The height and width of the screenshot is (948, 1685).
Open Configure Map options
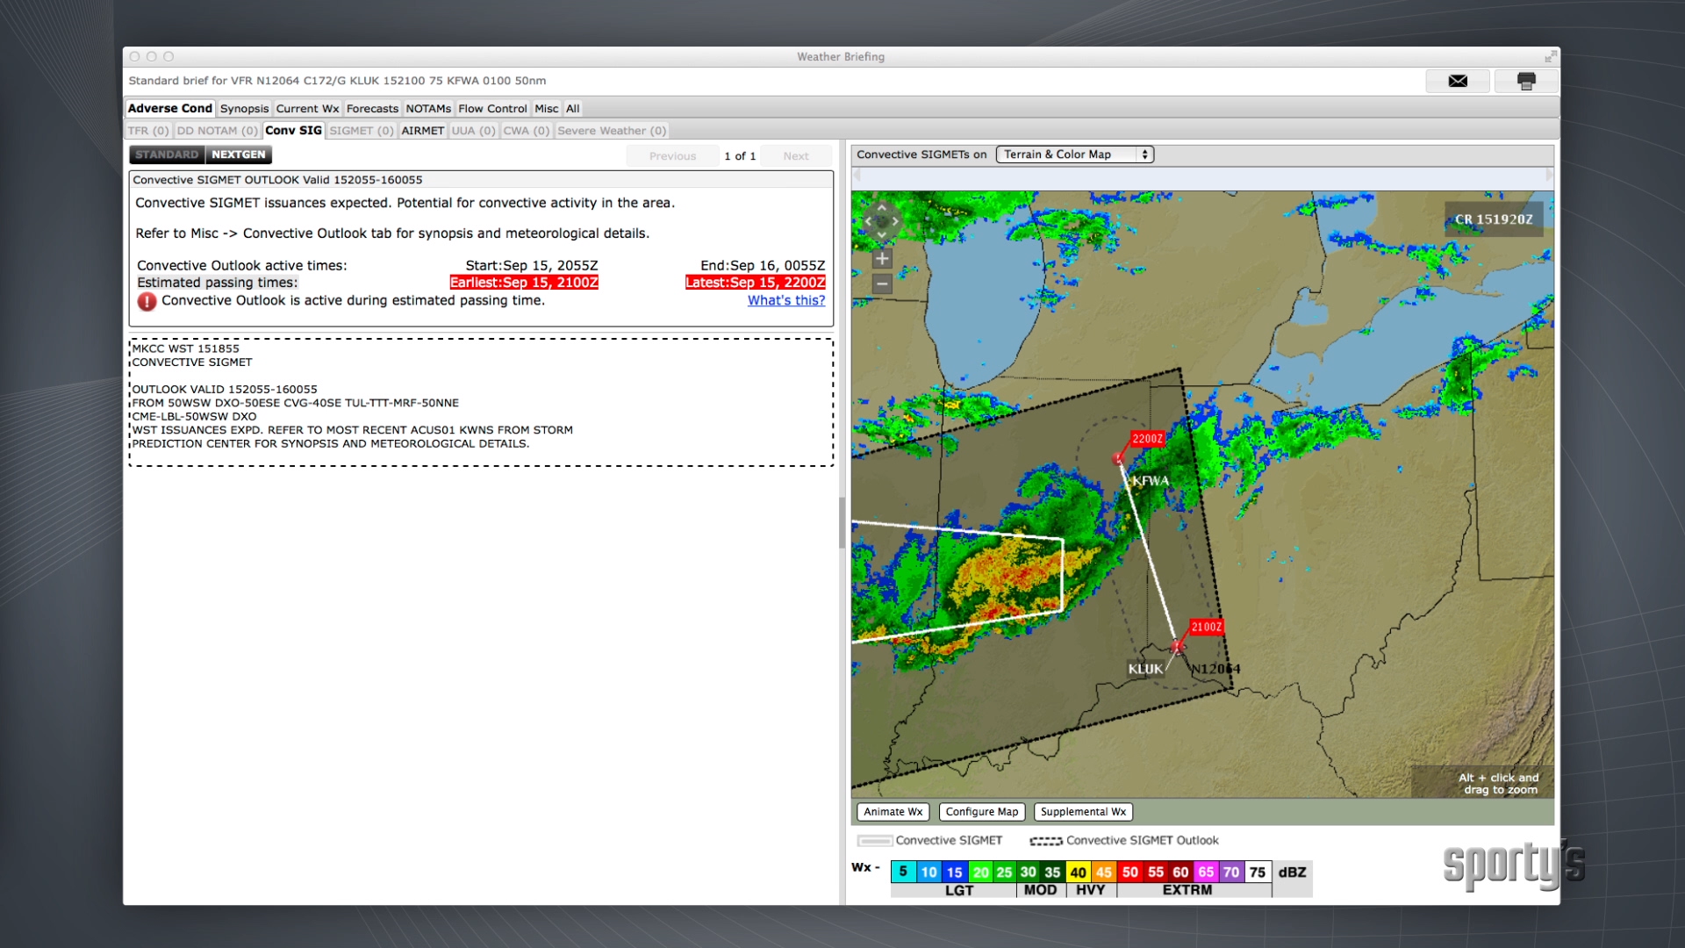coord(981,812)
